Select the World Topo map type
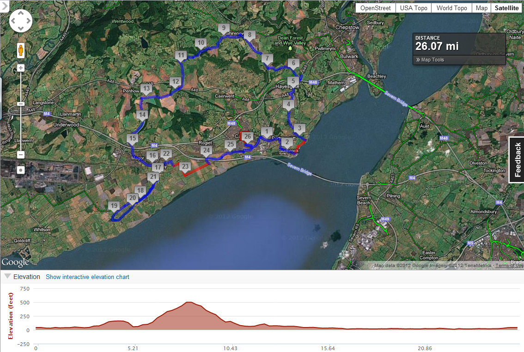The image size is (524, 352). (451, 8)
